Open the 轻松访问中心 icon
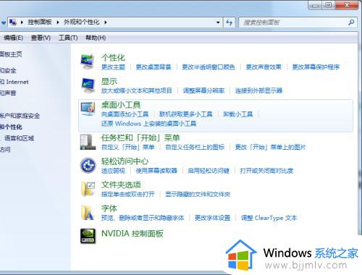The height and width of the screenshot is (275, 362). pos(88,166)
